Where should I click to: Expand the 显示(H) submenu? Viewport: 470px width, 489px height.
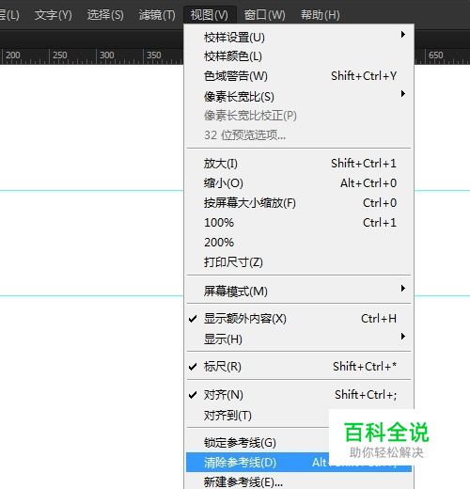tap(299, 339)
